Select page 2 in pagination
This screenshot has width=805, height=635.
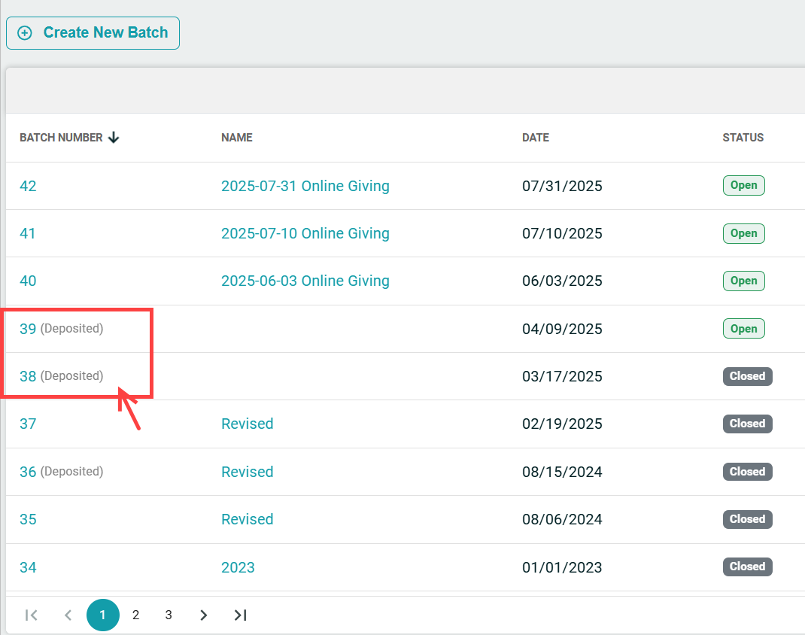(135, 615)
